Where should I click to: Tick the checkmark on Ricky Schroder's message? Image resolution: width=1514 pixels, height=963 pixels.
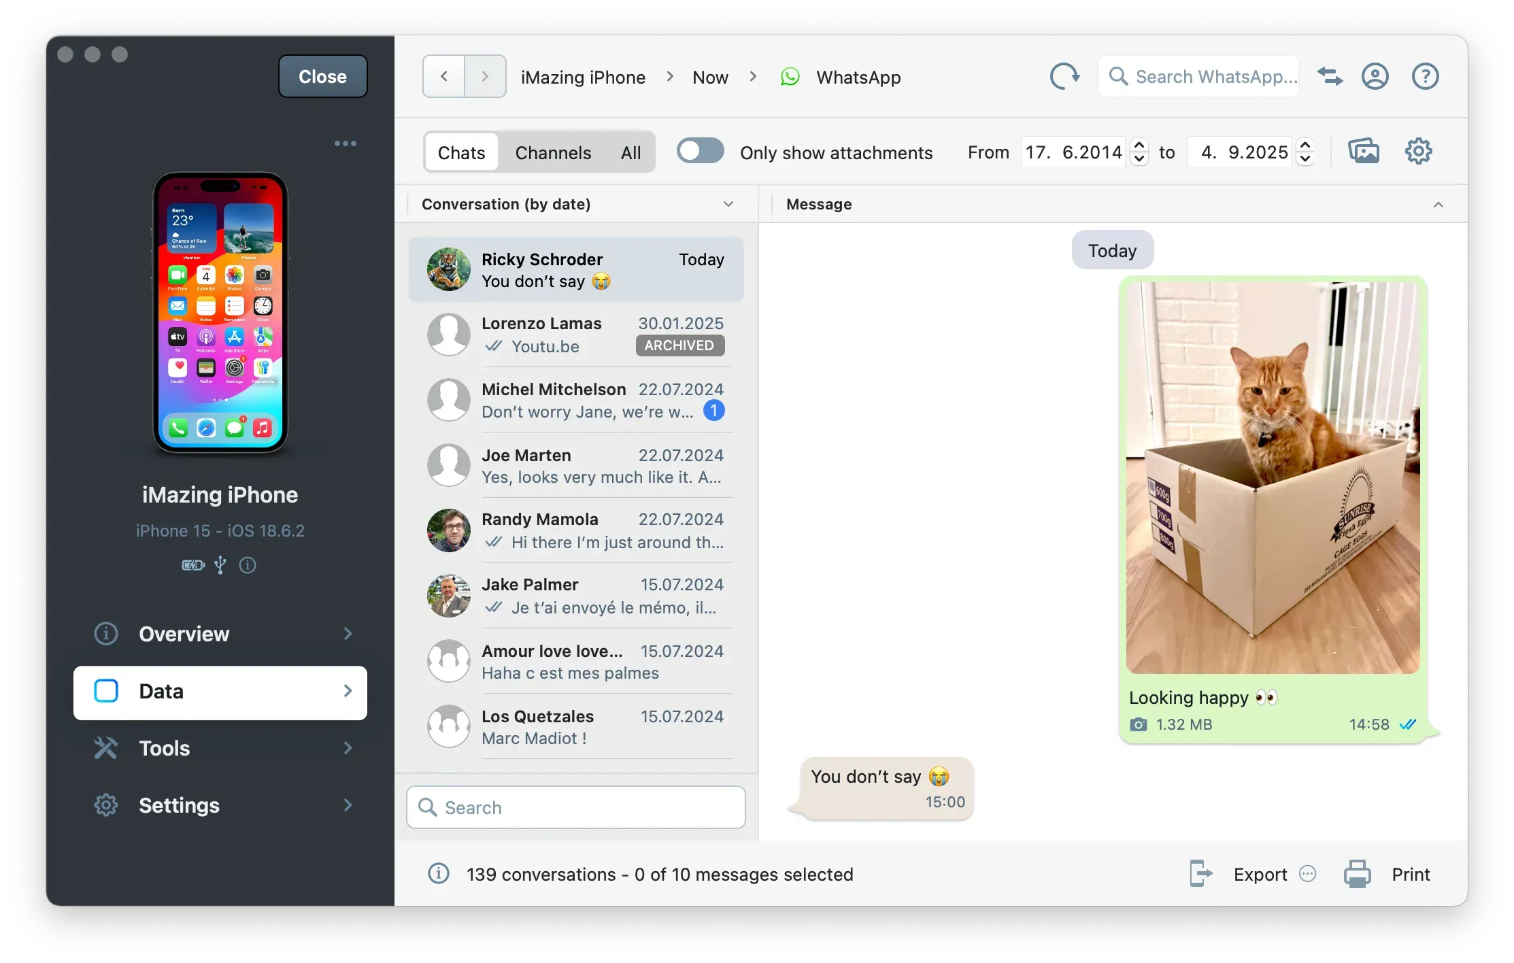pos(1407,724)
